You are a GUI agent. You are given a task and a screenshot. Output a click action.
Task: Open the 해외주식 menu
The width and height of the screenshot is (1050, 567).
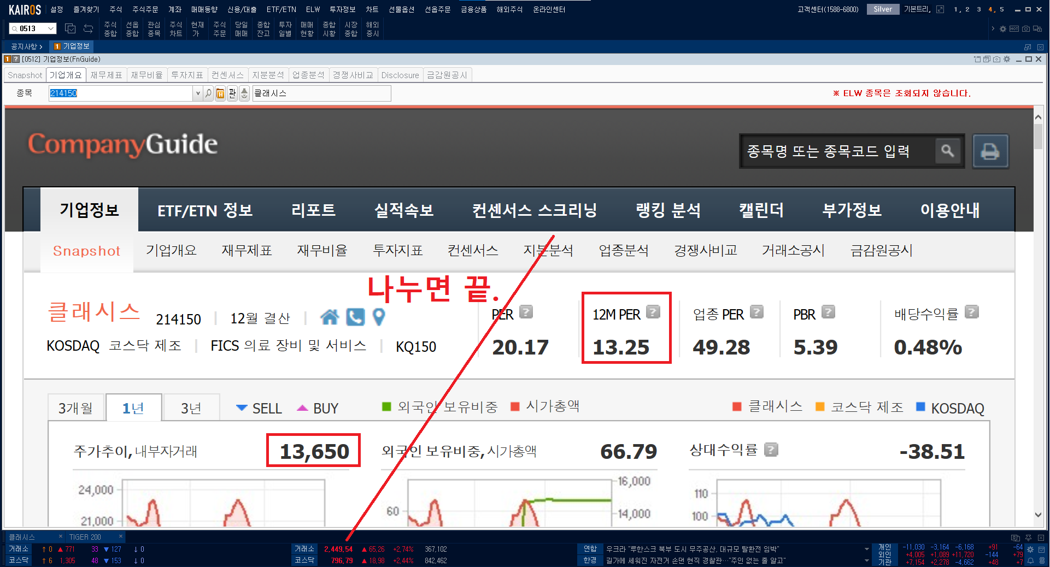pos(509,9)
